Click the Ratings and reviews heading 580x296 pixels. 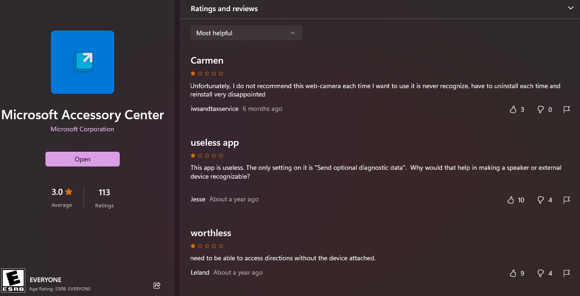[x=224, y=8]
